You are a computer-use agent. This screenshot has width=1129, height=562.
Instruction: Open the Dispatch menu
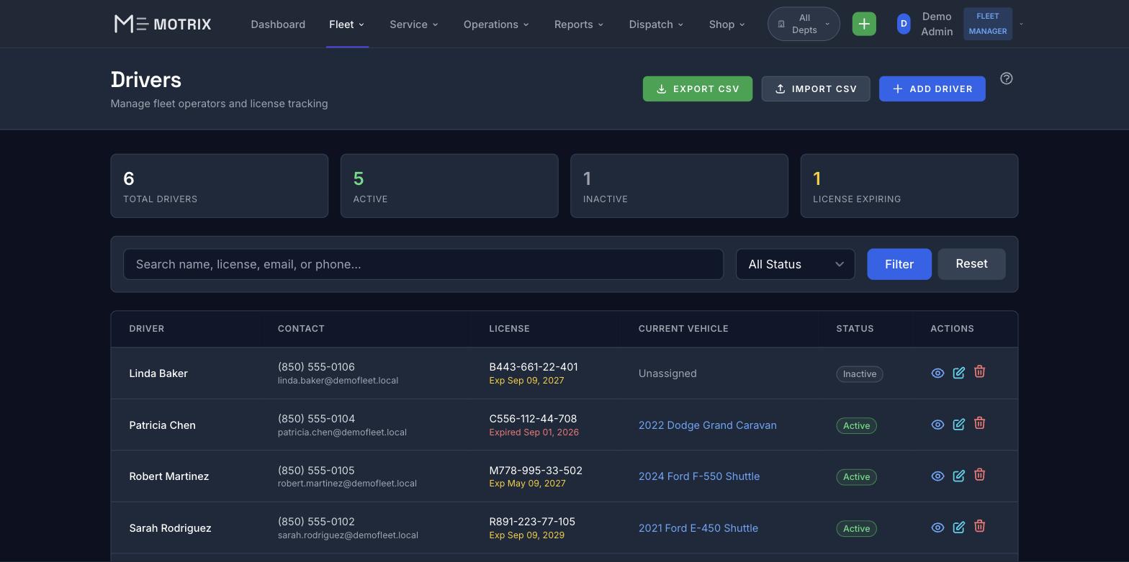coord(657,24)
